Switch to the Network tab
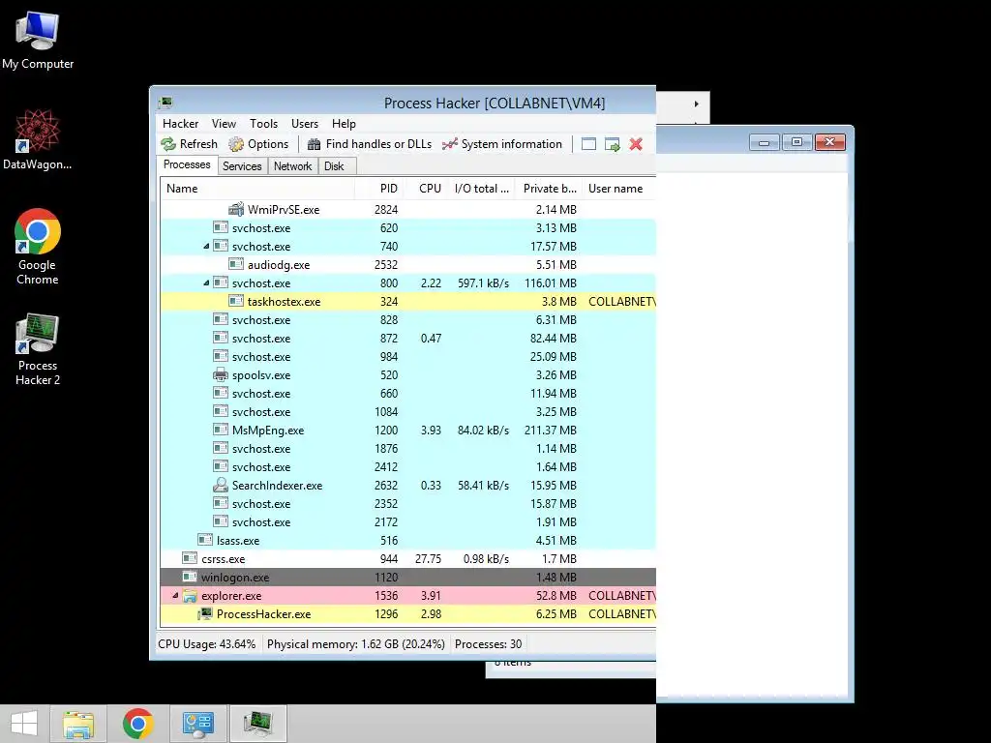 click(x=292, y=166)
